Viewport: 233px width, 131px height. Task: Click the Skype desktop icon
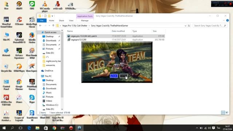(x=32, y=99)
